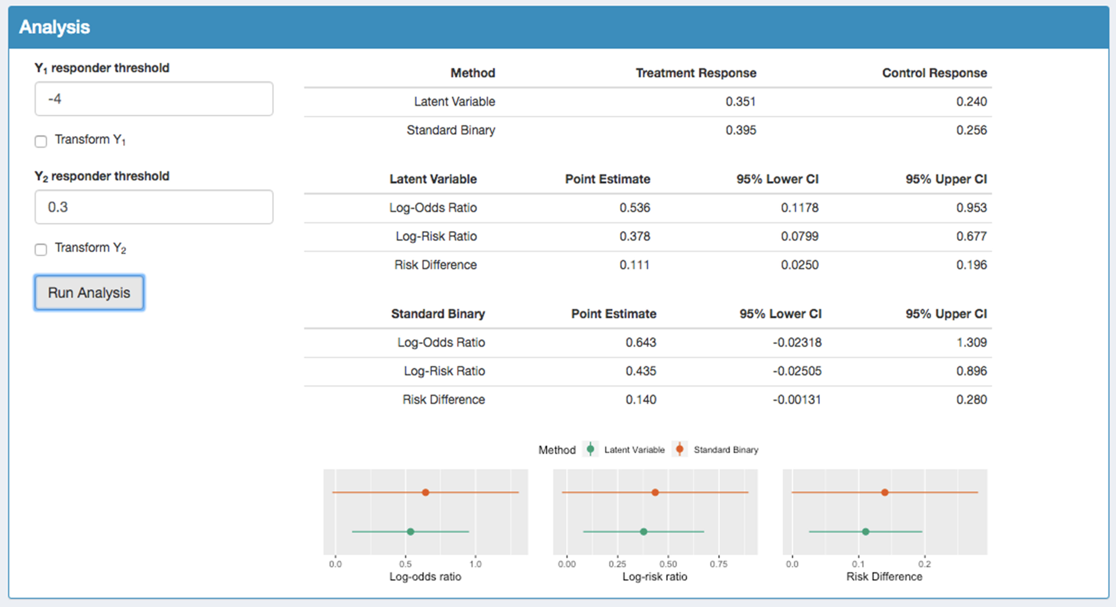Image resolution: width=1116 pixels, height=607 pixels.
Task: Select the 0.378 point estimate value
Action: tap(635, 236)
